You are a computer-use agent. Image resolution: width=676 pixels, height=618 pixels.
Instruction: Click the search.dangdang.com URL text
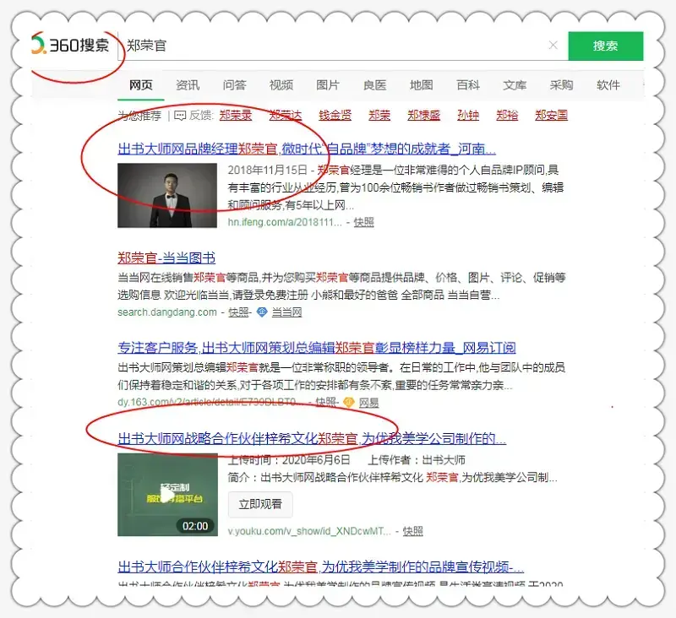(167, 312)
